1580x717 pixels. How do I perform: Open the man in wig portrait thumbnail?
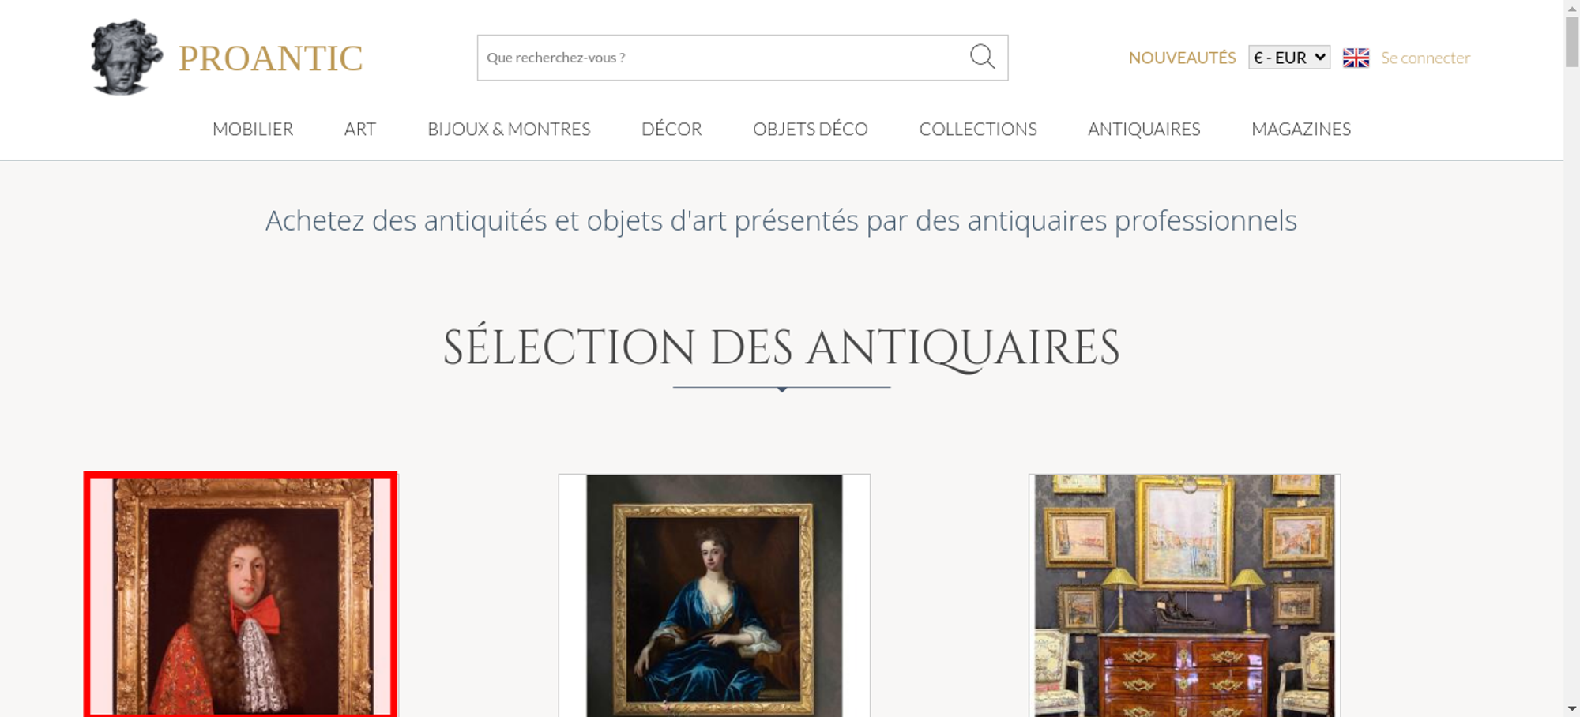coord(241,595)
